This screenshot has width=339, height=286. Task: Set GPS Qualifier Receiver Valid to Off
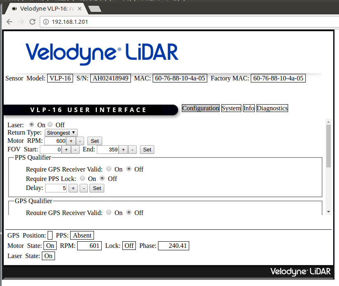(129, 212)
